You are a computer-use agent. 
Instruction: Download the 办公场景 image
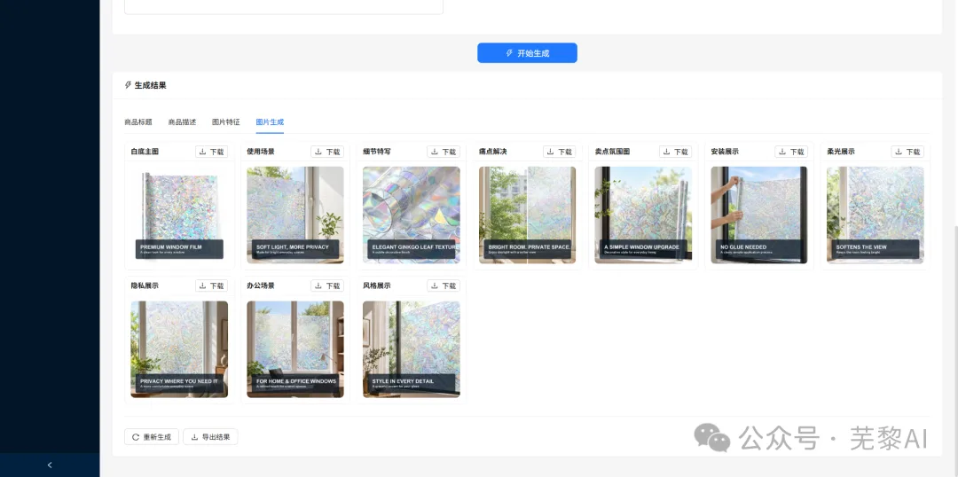327,285
